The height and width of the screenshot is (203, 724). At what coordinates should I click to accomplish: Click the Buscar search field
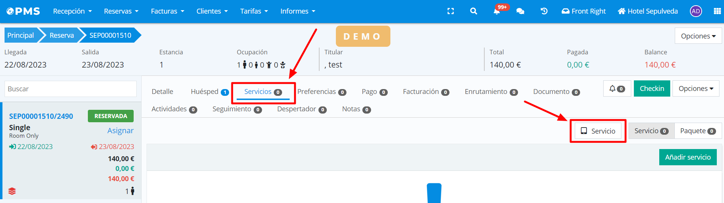pos(70,89)
